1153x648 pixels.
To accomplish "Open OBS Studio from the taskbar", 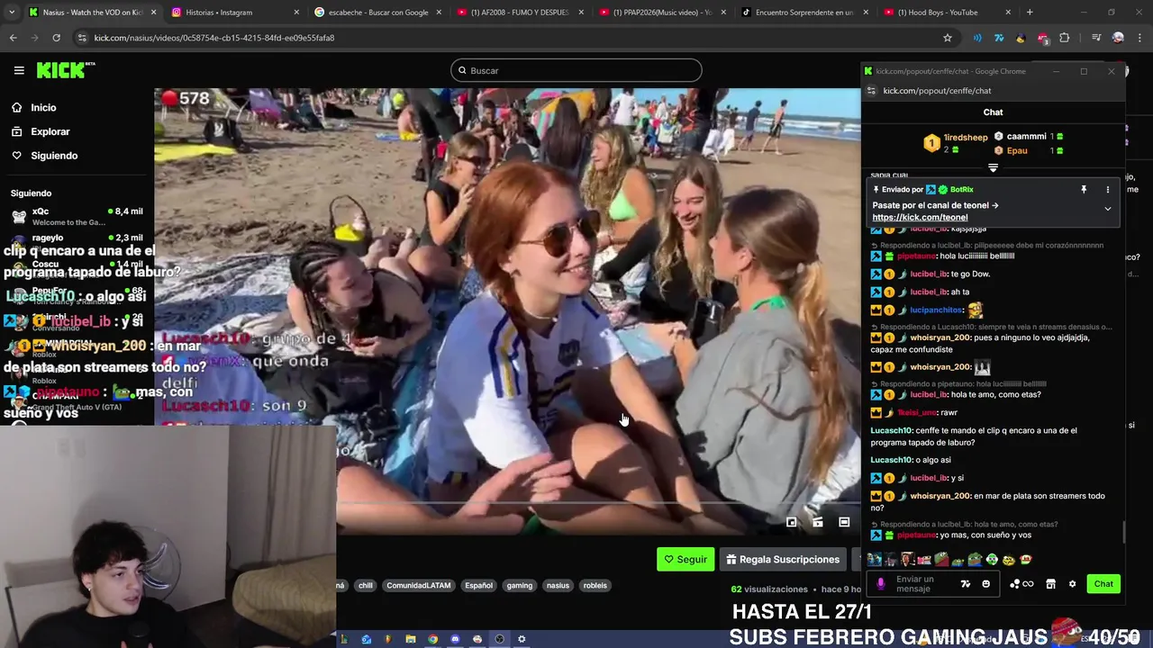I will (499, 639).
